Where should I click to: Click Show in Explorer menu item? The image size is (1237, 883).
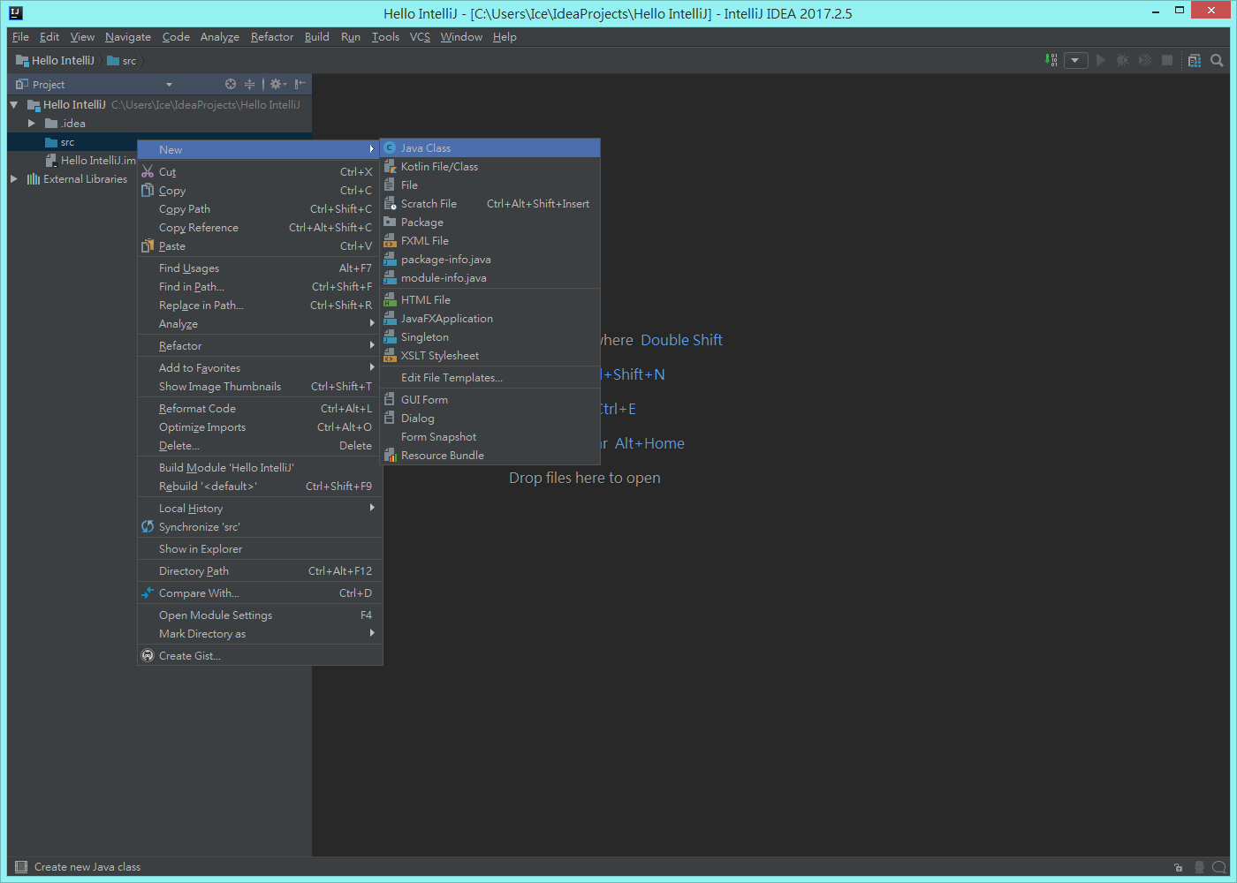pyautogui.click(x=260, y=548)
